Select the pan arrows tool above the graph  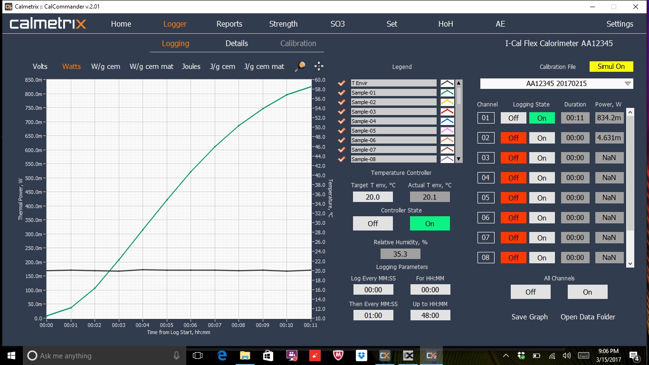pyautogui.click(x=319, y=67)
